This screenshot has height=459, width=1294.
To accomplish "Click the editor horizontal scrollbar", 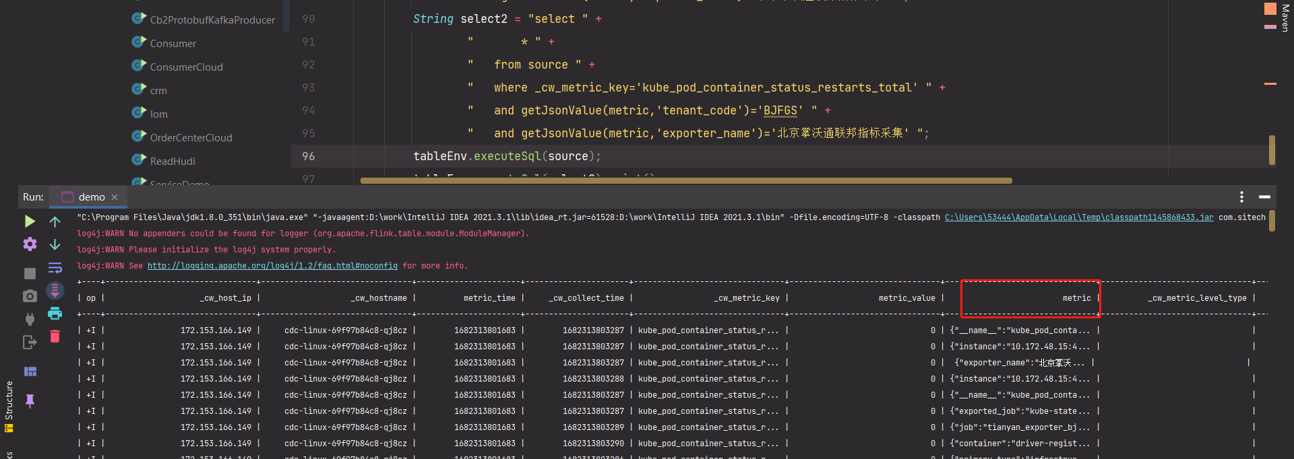I will click(686, 180).
